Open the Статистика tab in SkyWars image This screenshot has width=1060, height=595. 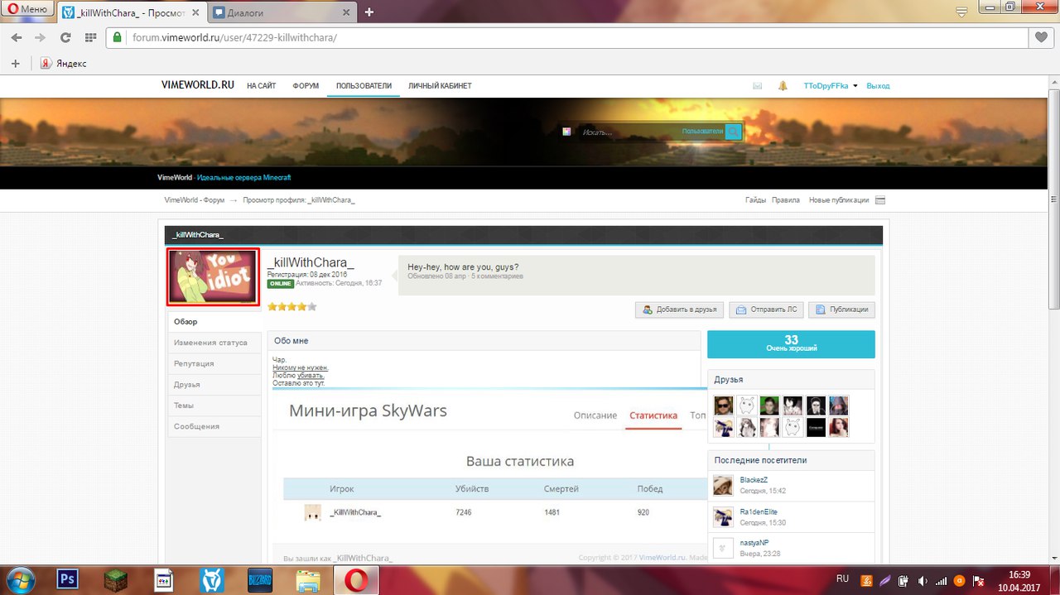point(653,415)
